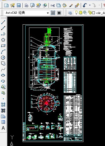Toggle viewport freeze icon in layer list
This screenshot has width=105, height=146.
(x=85, y=13)
